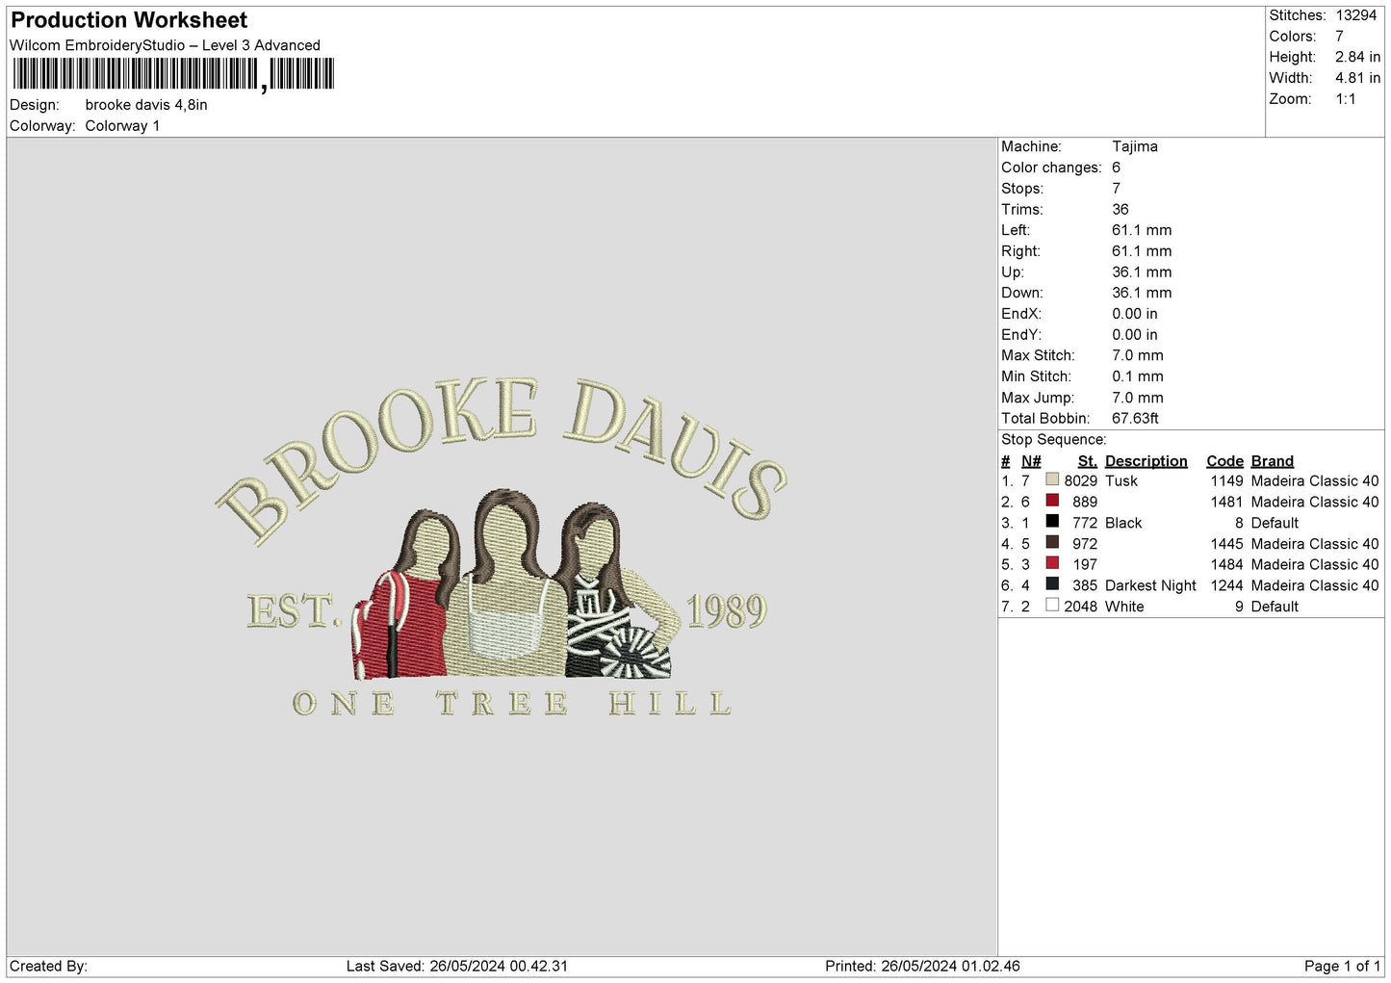Click the EndX value 0.00 in
The width and height of the screenshot is (1391, 983).
[x=1135, y=314]
